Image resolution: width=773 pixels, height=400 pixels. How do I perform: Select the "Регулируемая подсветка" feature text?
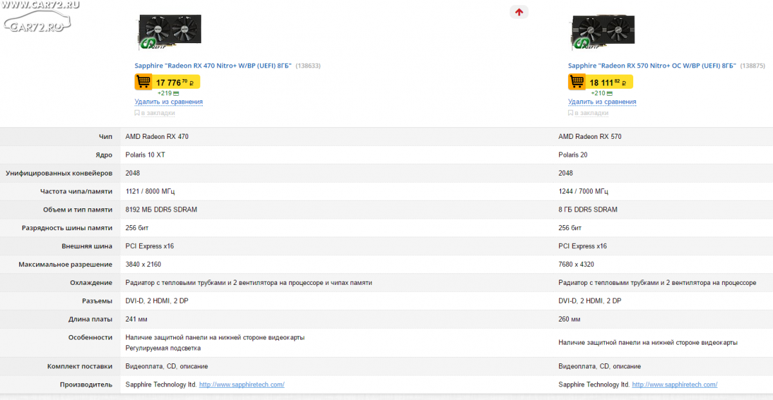tap(163, 348)
